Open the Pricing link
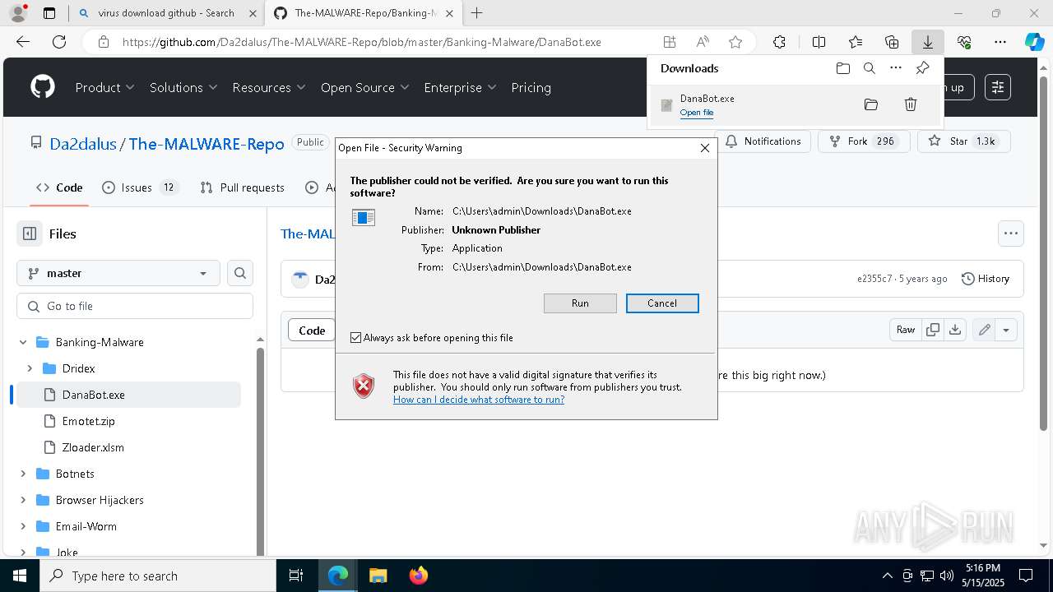Screen dimensions: 1053x592 tap(531, 87)
